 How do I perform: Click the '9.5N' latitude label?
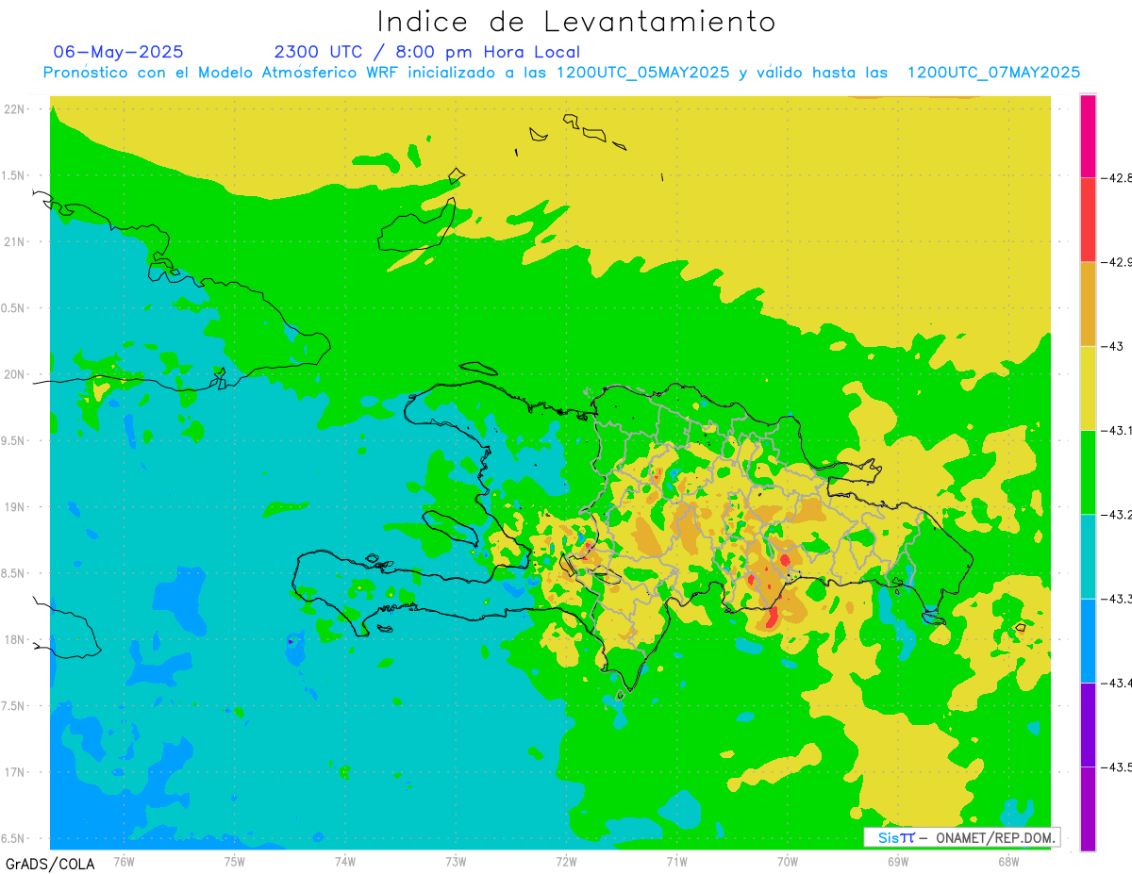point(14,440)
